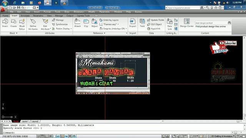Click the Plot printer icon in quick access toolbar
Viewport: 246px width, 138px height.
coord(34,8)
